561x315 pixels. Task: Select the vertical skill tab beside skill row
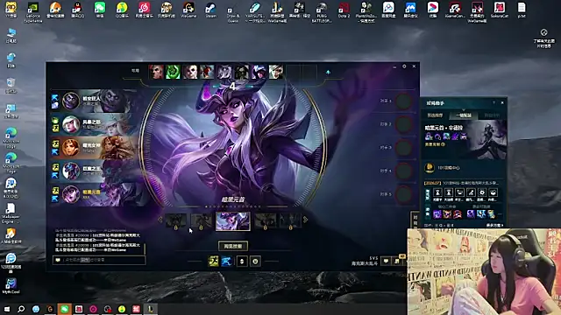pyautogui.click(x=428, y=213)
